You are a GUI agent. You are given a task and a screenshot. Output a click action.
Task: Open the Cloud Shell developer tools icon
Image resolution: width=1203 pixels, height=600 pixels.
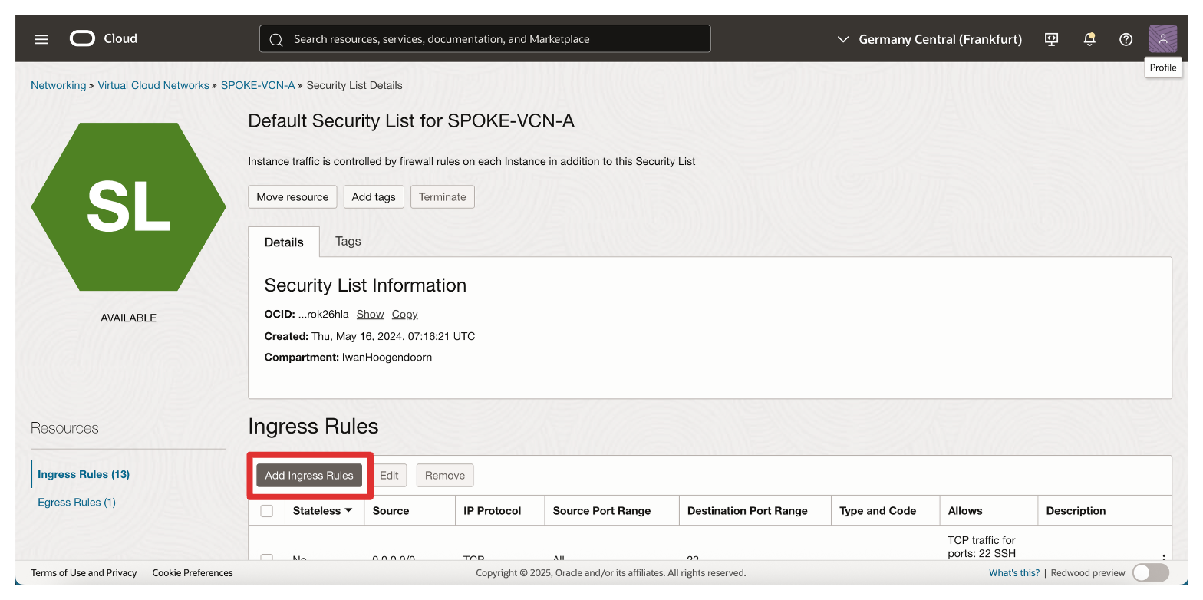click(x=1052, y=39)
